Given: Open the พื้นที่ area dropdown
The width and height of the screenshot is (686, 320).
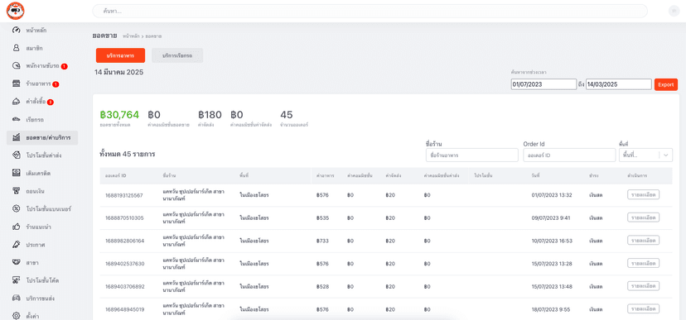Looking at the screenshot, I should 645,155.
